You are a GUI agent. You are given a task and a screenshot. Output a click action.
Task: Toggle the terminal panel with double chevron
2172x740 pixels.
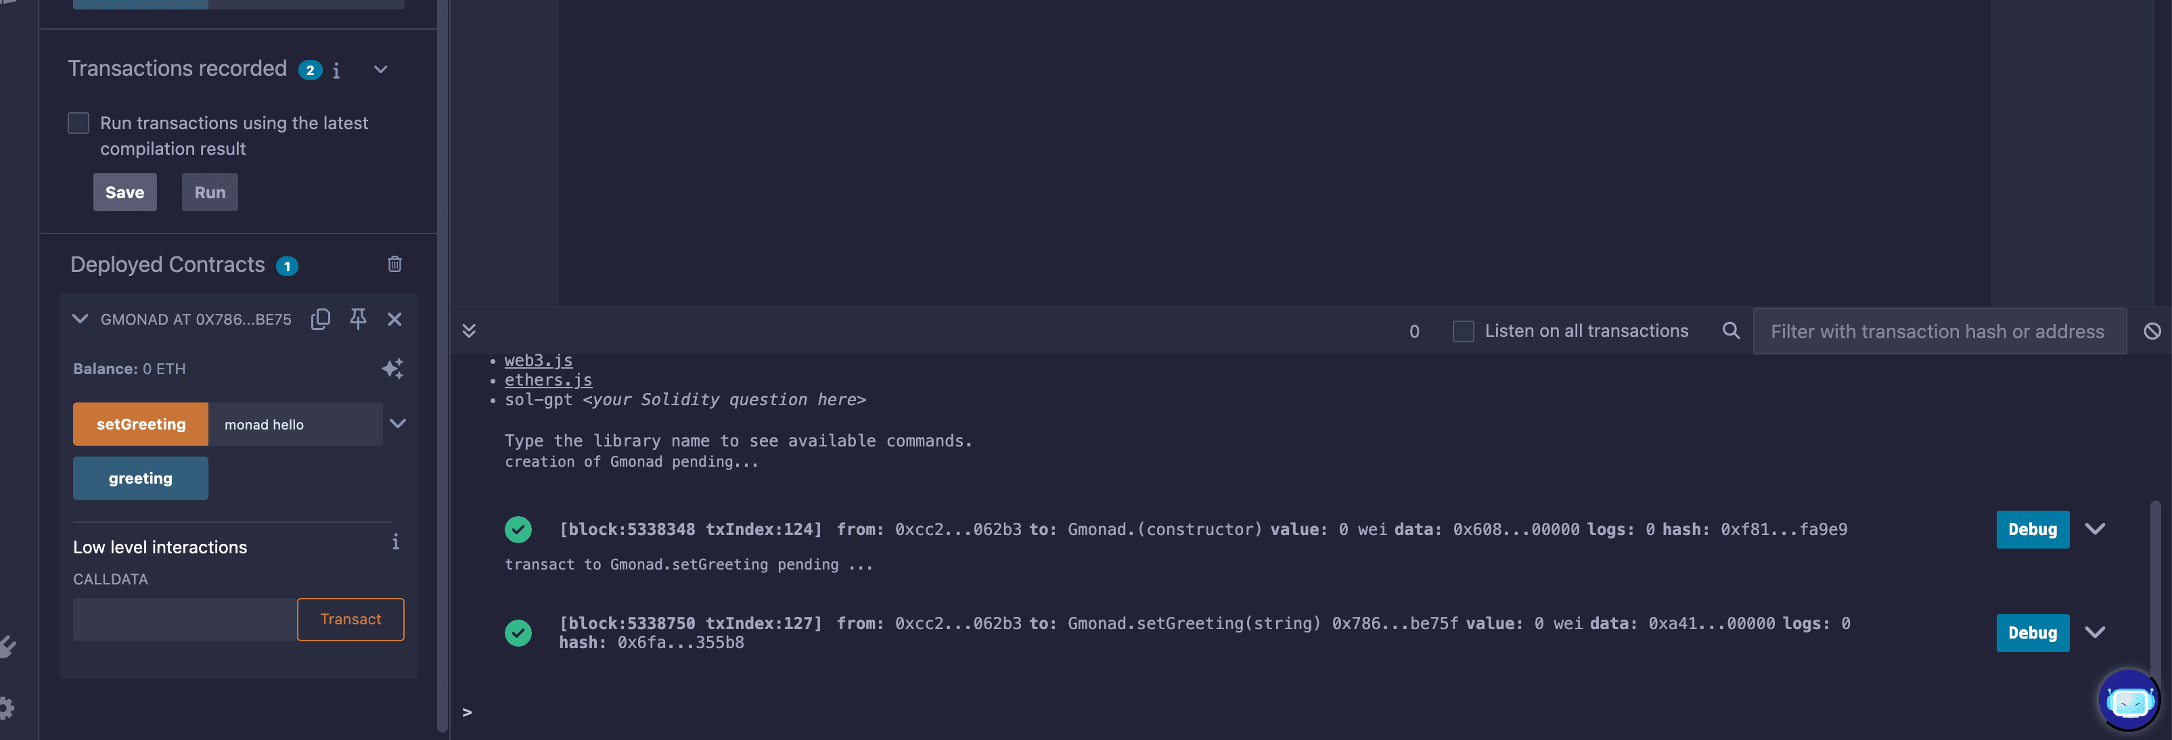(x=469, y=330)
